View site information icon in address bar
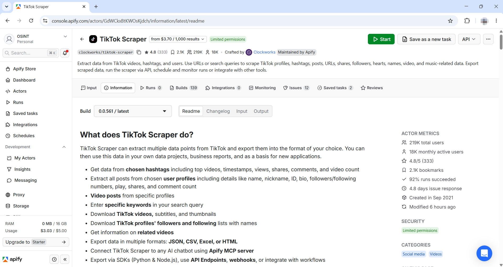 (x=45, y=21)
